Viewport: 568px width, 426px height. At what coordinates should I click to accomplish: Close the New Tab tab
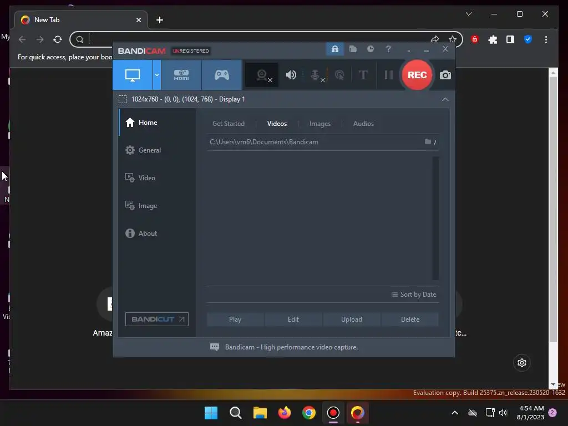tap(138, 20)
